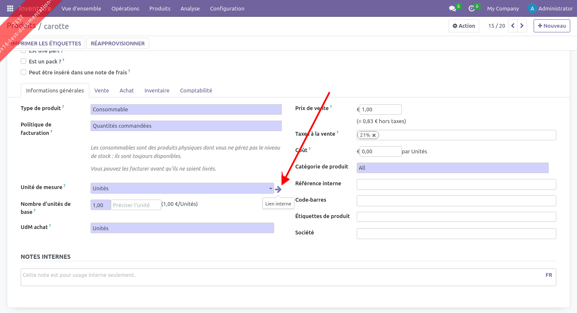Open the Produits menu
This screenshot has width=577, height=313.
pyautogui.click(x=160, y=8)
